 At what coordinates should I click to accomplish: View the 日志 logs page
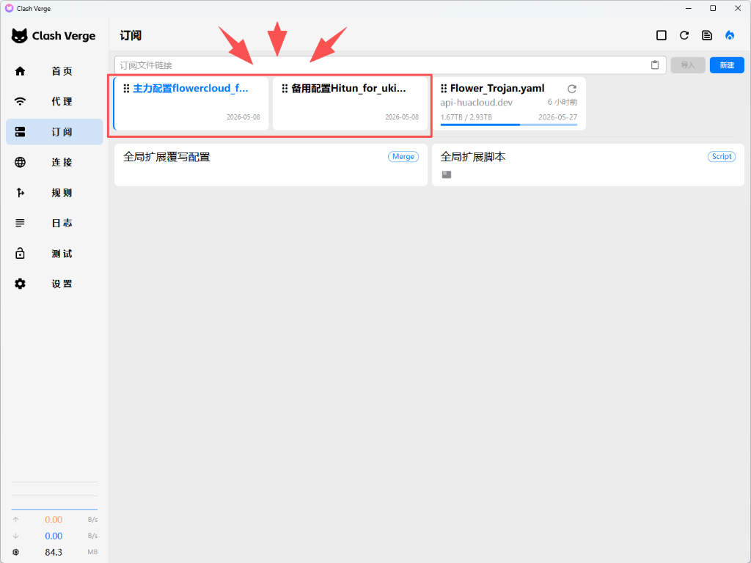(x=54, y=223)
